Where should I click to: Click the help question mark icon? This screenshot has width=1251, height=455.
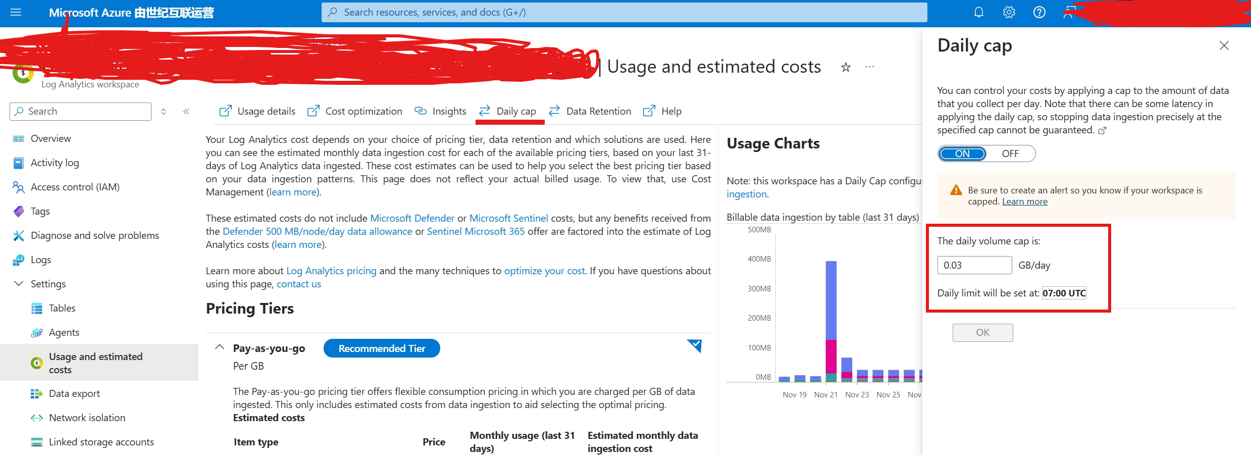[1039, 12]
